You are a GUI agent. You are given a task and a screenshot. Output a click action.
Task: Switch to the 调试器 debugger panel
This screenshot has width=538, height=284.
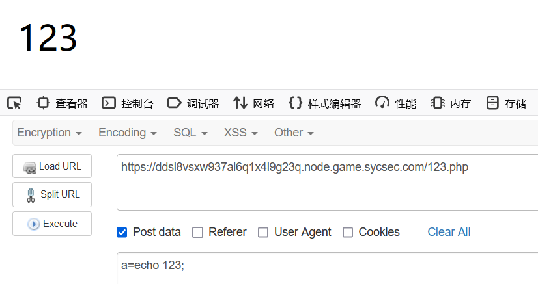point(193,103)
